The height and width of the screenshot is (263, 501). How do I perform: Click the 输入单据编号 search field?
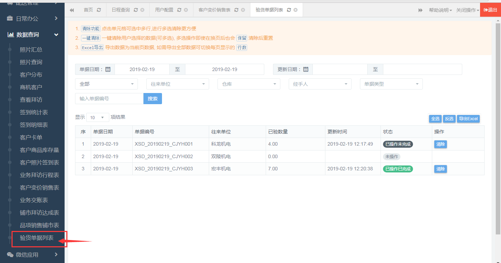pyautogui.click(x=109, y=99)
